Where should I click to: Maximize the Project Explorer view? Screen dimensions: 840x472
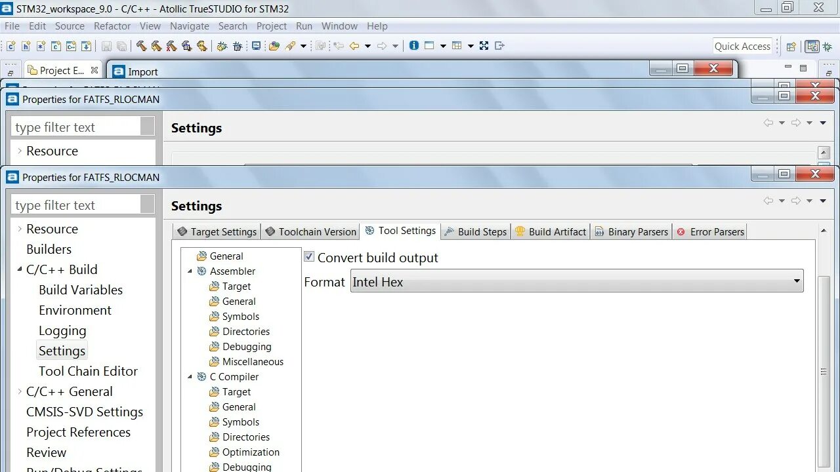pos(803,67)
